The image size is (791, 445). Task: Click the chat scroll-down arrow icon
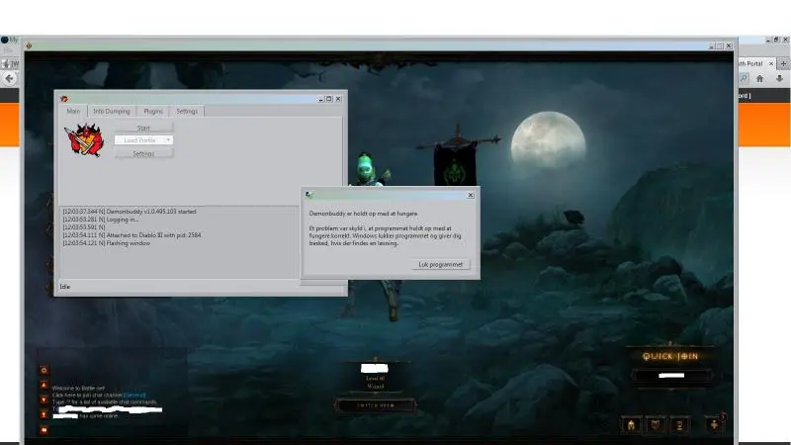click(44, 400)
